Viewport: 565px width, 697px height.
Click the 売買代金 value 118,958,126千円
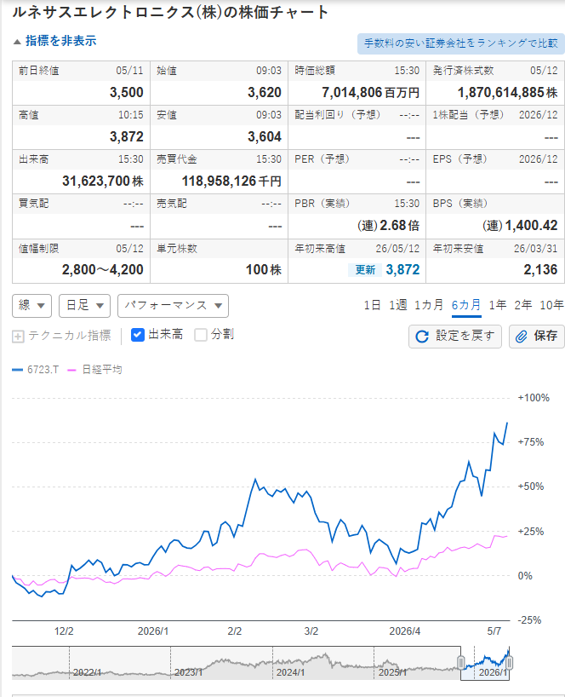pyautogui.click(x=231, y=181)
